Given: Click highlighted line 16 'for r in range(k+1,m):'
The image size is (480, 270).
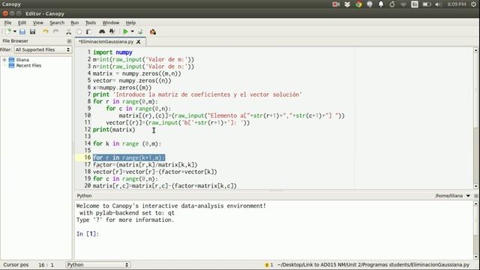Looking at the screenshot, I should click(x=129, y=157).
